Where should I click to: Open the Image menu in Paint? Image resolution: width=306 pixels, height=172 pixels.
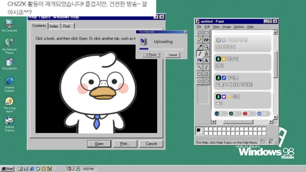[x=227, y=27]
